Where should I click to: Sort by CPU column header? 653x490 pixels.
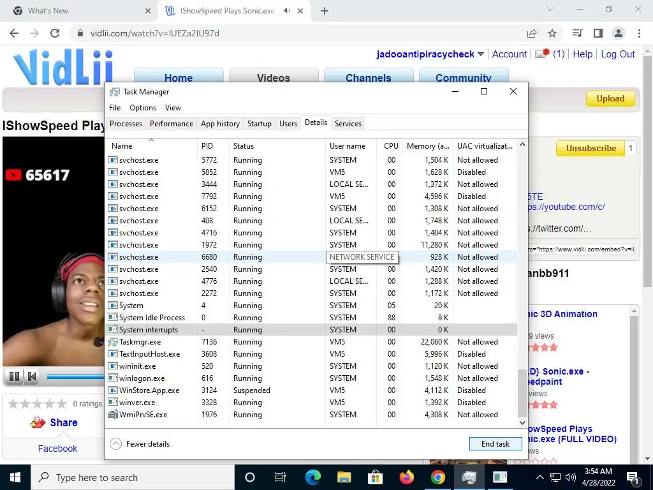point(390,146)
